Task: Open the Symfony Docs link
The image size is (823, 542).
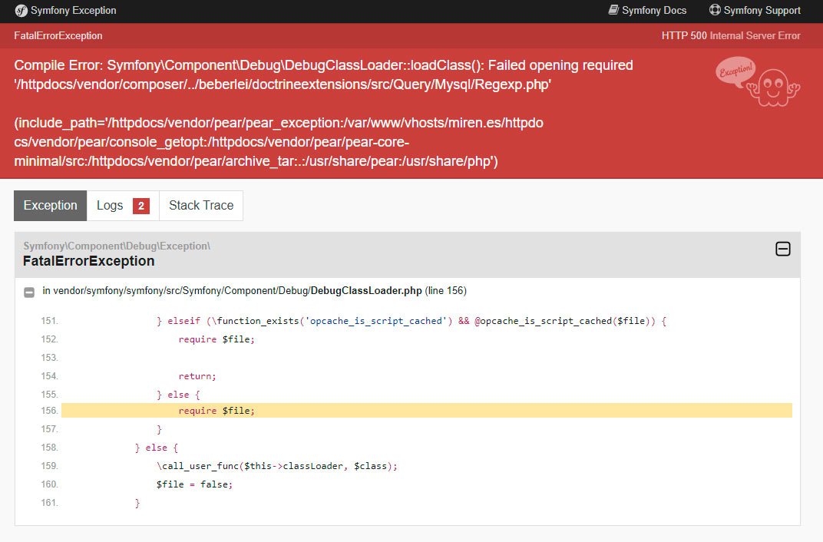Action: 653,11
